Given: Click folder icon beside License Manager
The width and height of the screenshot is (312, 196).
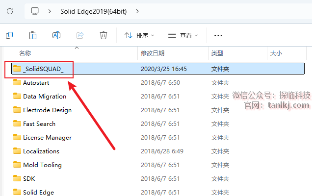Looking at the screenshot, I should (17, 137).
